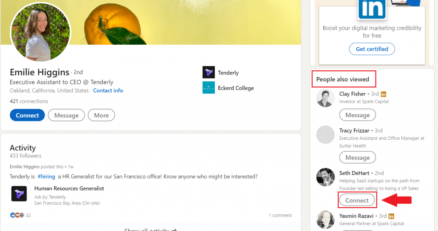Open Yasmin Razavi's profile name
438x231 pixels.
(356, 216)
